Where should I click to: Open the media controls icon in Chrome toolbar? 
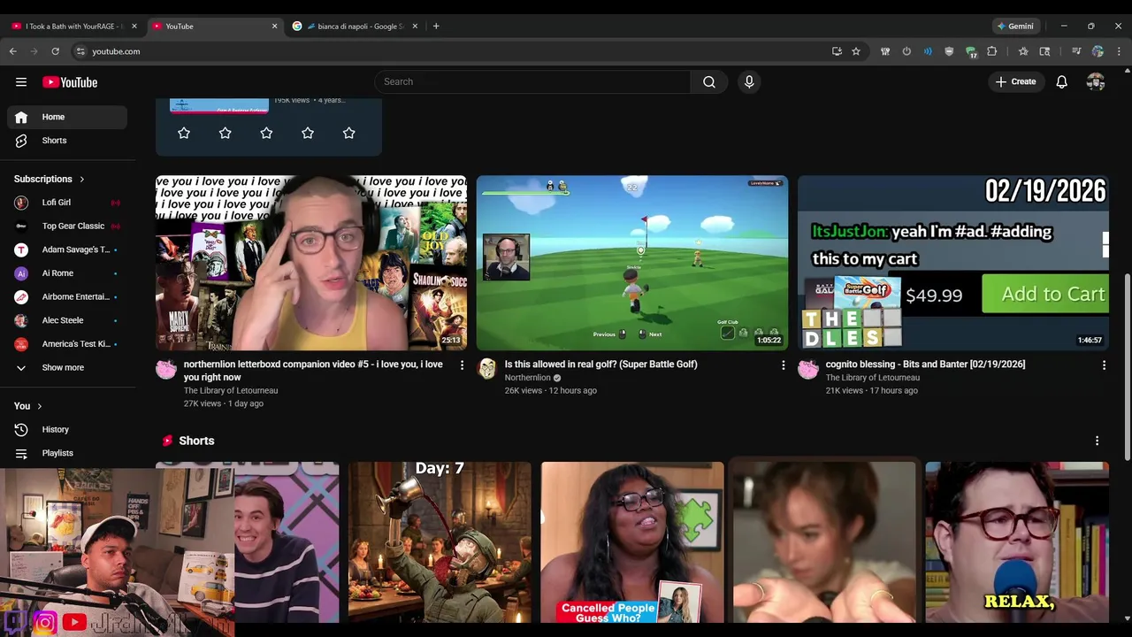click(x=1076, y=51)
